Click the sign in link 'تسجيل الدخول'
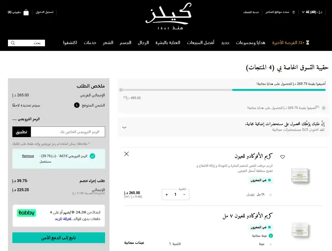Viewport: 332px width, 251px height. (44, 12)
